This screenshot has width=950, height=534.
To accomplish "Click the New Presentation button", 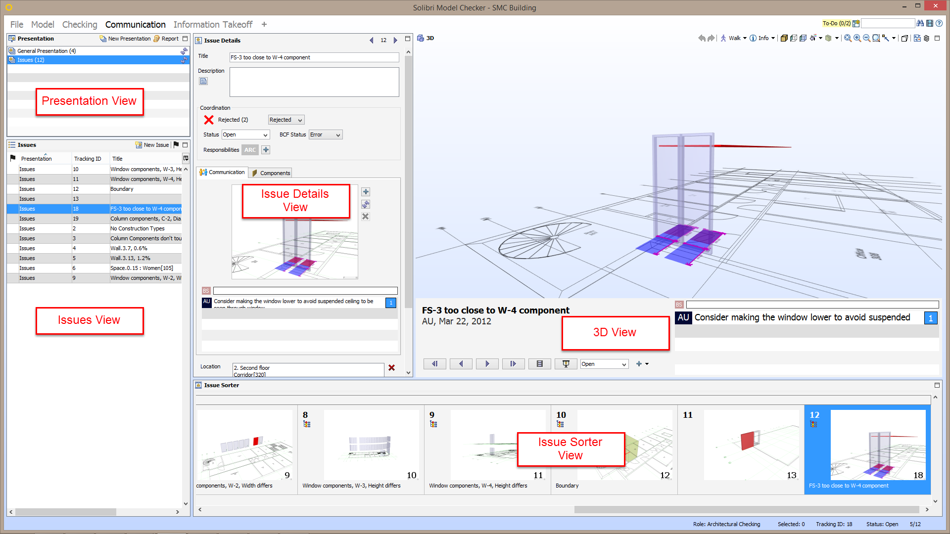I will tap(125, 39).
